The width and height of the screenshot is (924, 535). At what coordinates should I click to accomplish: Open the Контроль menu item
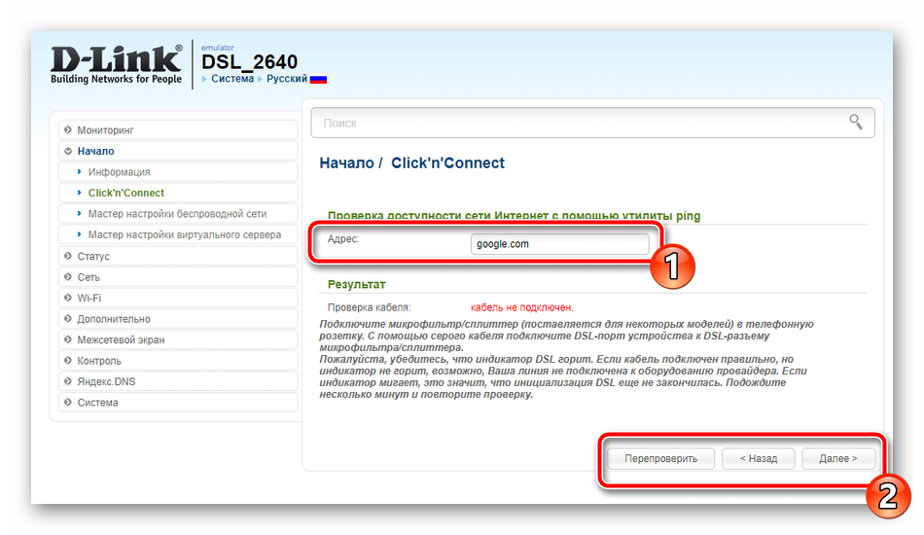(x=178, y=361)
